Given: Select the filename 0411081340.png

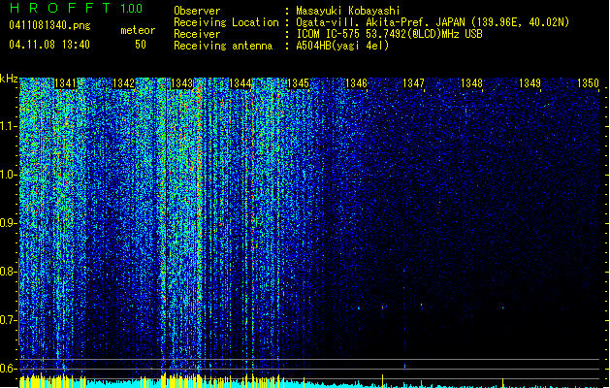Looking at the screenshot, I should pos(49,26).
